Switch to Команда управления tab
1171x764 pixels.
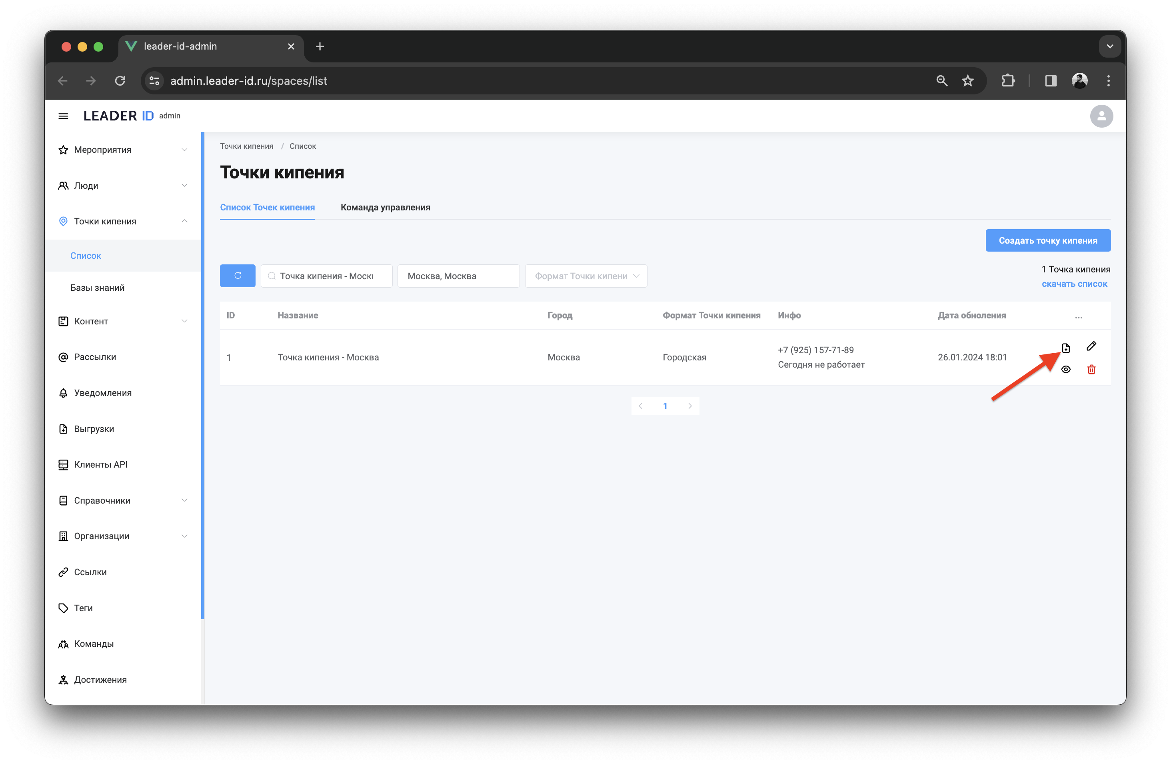pos(385,208)
